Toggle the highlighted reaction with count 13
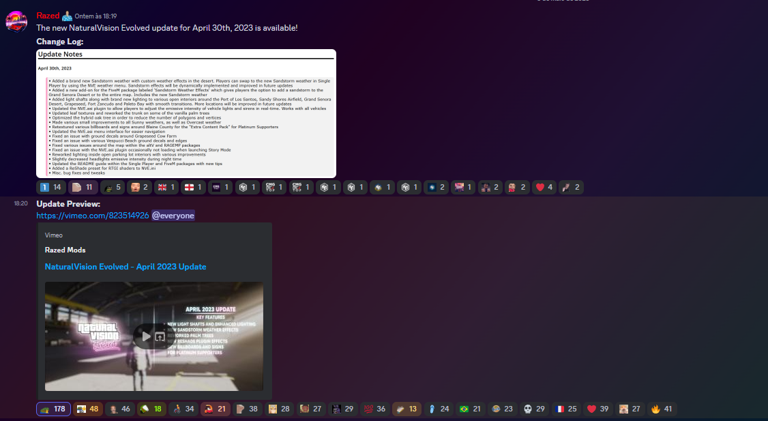This screenshot has width=768, height=421. [407, 409]
